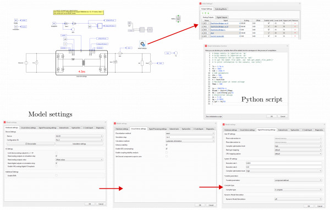
Task: Select the Dual Active Bridge block
Action: (x=81, y=63)
